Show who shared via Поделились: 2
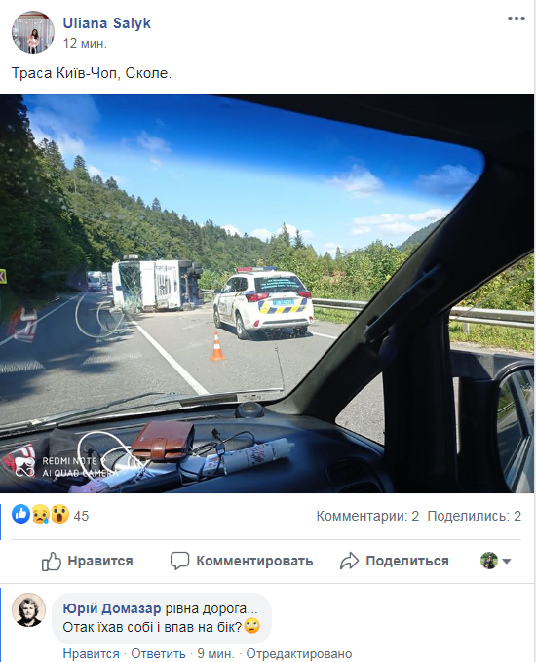Image resolution: width=536 pixels, height=662 pixels. [x=475, y=516]
